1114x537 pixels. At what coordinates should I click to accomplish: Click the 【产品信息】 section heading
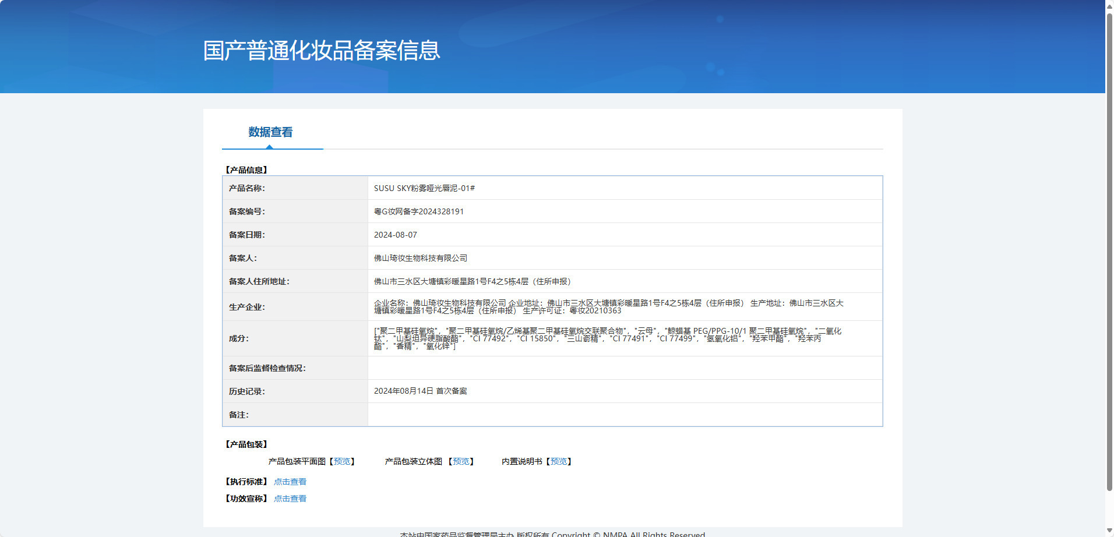tap(246, 170)
